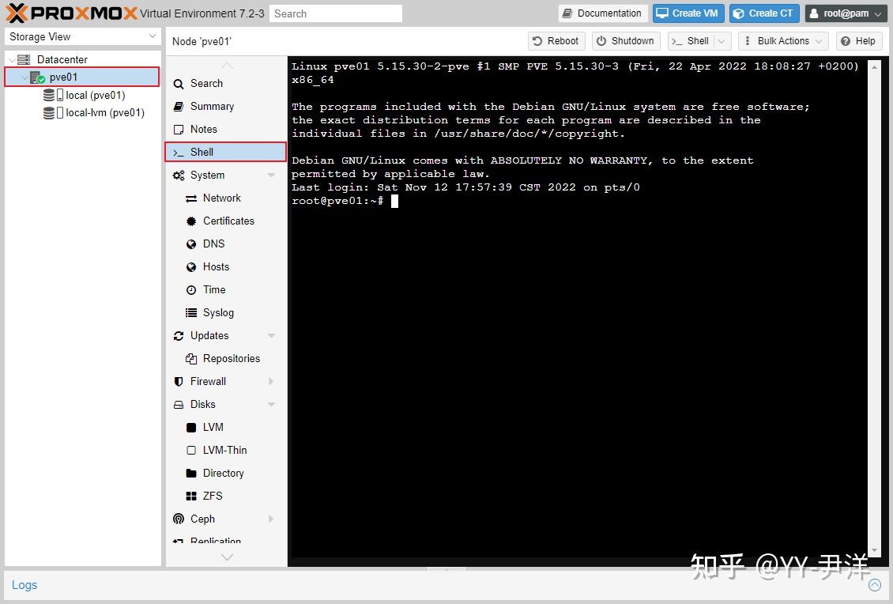This screenshot has height=604, width=893.
Task: Collapse the System submenu
Action: tap(272, 175)
